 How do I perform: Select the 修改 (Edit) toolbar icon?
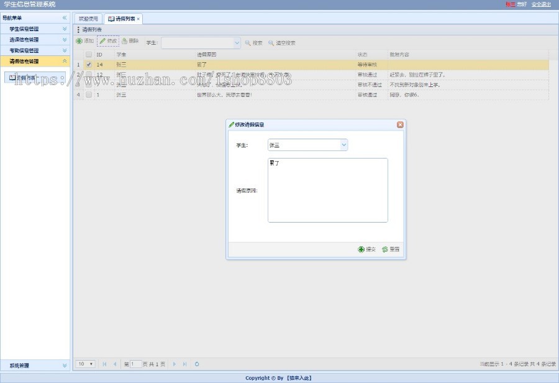(x=102, y=42)
